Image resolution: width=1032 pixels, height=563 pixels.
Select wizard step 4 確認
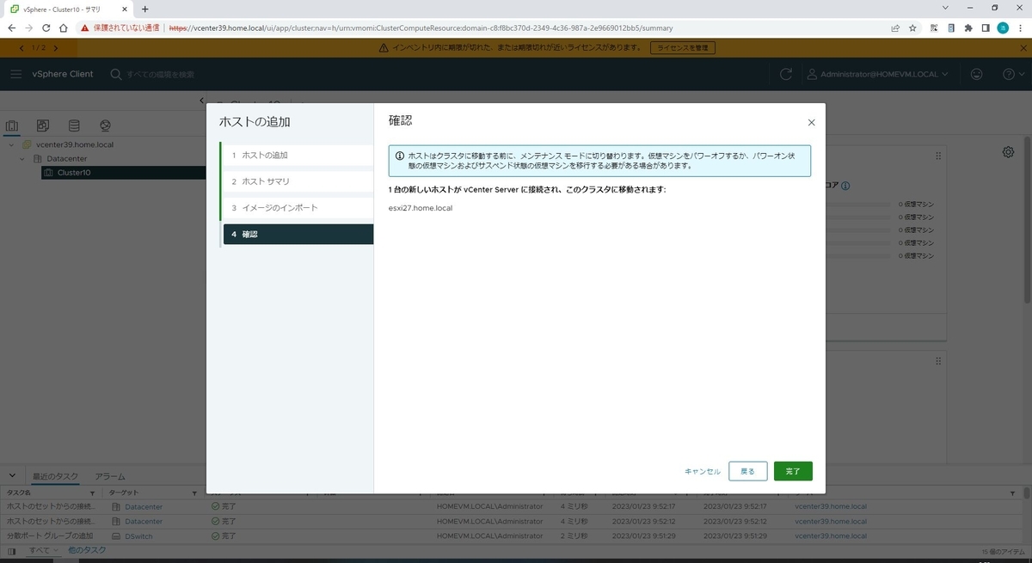click(297, 235)
